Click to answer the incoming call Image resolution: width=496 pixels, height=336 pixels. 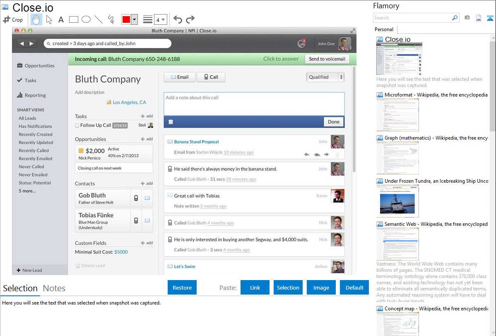pyautogui.click(x=281, y=59)
